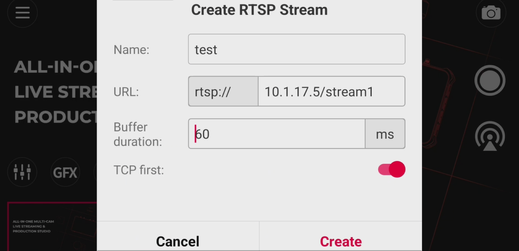This screenshot has width=519, height=251.
Task: Click the Create button
Action: [341, 241]
